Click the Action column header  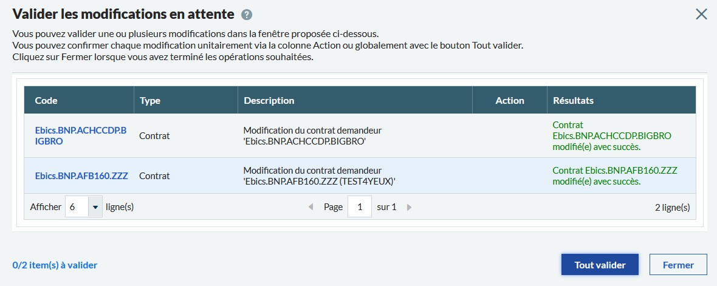[509, 100]
